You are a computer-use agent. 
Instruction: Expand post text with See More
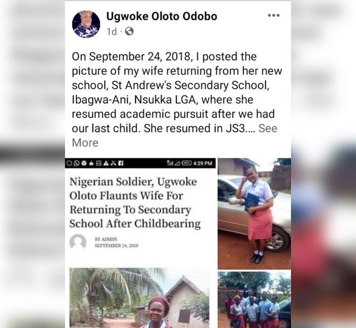click(175, 135)
